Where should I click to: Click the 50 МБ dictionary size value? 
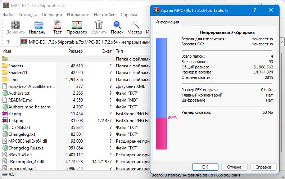coord(268,112)
